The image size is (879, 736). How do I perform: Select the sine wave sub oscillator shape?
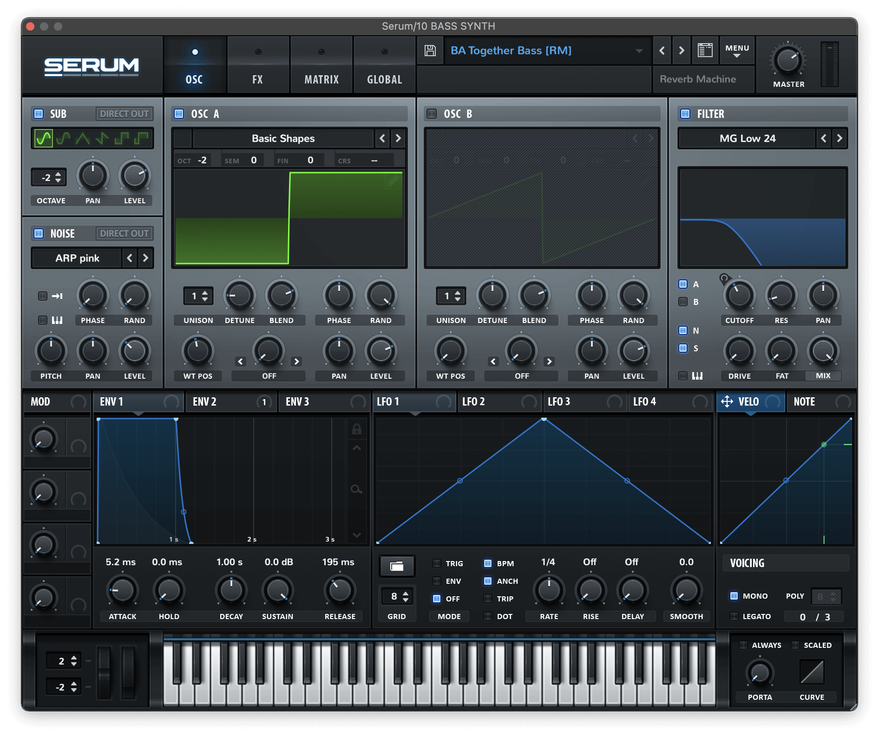point(44,138)
